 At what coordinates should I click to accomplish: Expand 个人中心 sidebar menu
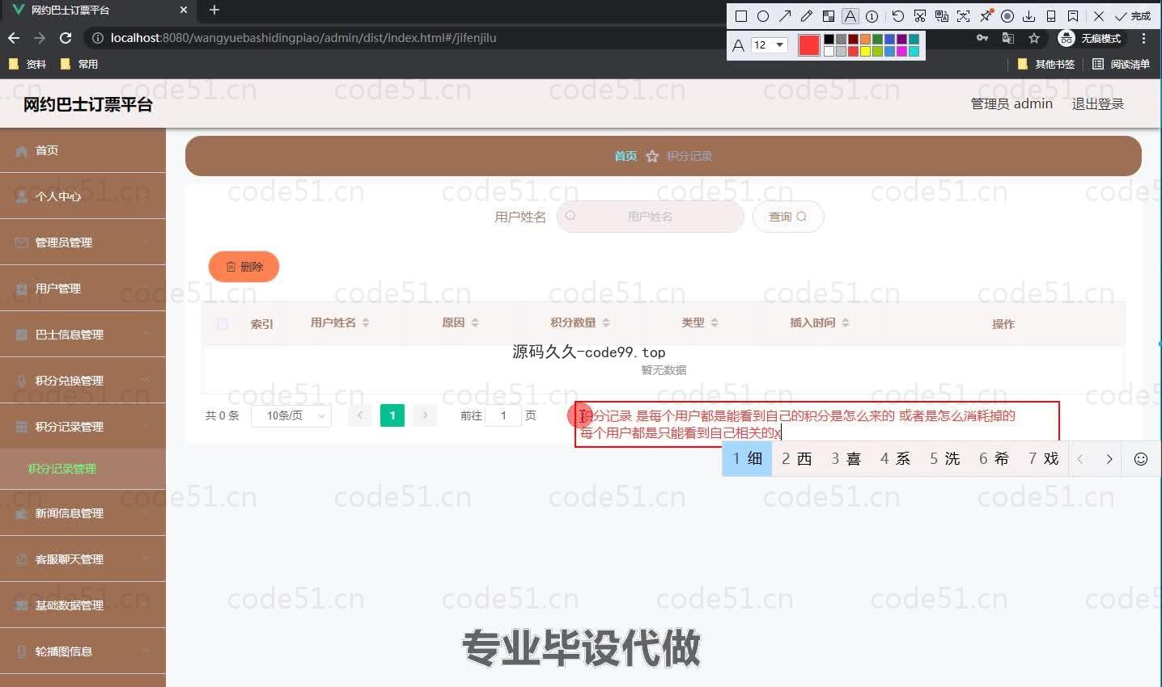pos(83,196)
